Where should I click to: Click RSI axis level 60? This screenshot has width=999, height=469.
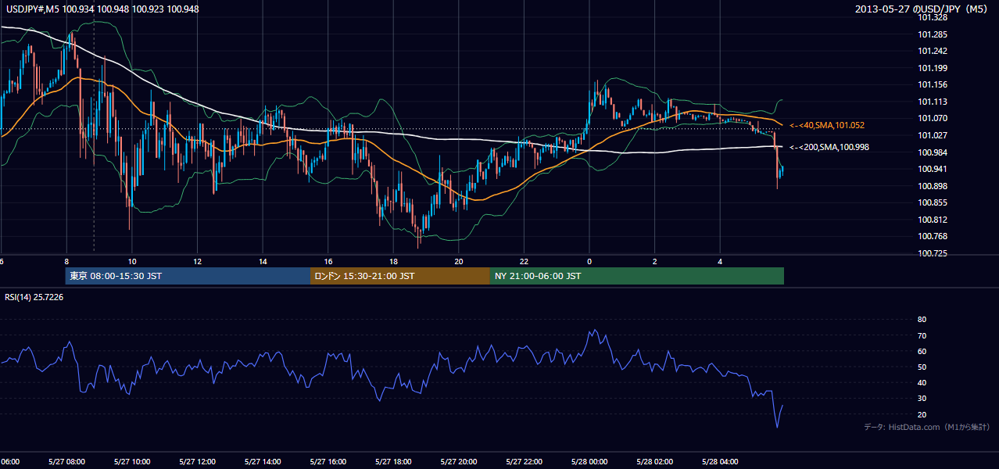pos(922,351)
